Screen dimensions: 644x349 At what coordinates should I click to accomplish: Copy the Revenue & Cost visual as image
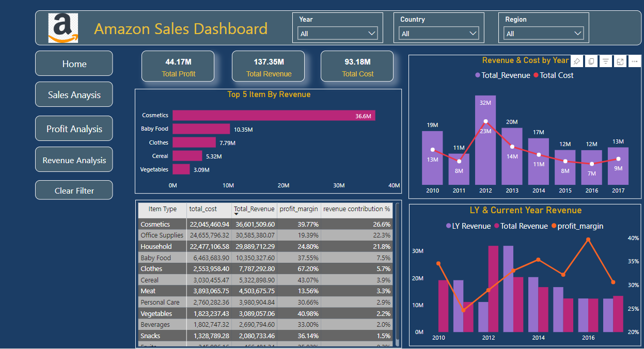pyautogui.click(x=591, y=61)
